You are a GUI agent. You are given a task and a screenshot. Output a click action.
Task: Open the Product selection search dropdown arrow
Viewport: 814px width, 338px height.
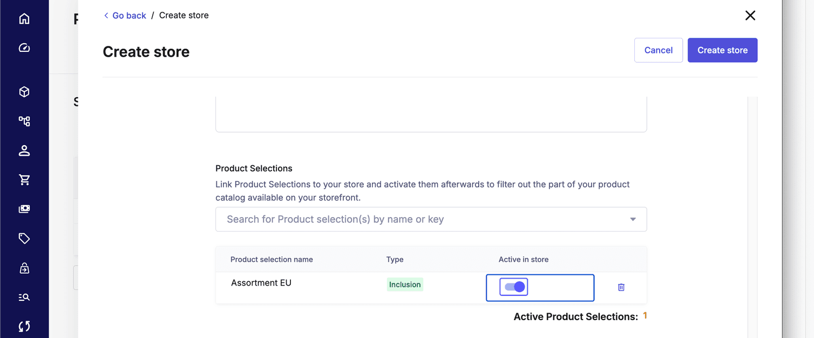coord(632,219)
